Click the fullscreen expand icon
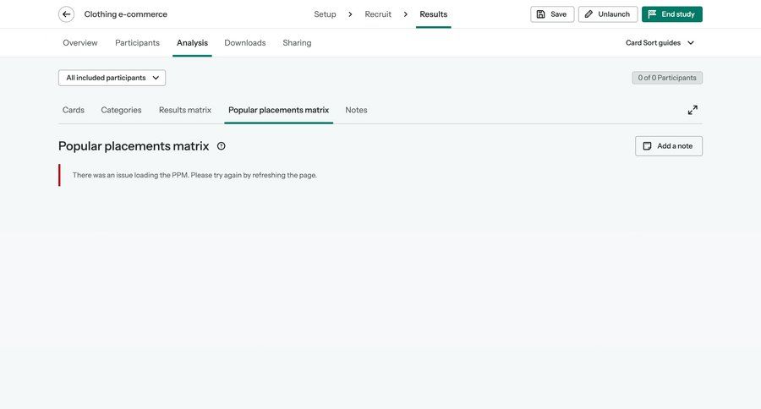The image size is (761, 409). (693, 110)
